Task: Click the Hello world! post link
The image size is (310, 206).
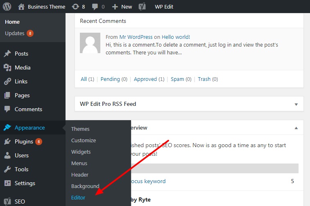Action: (x=176, y=36)
